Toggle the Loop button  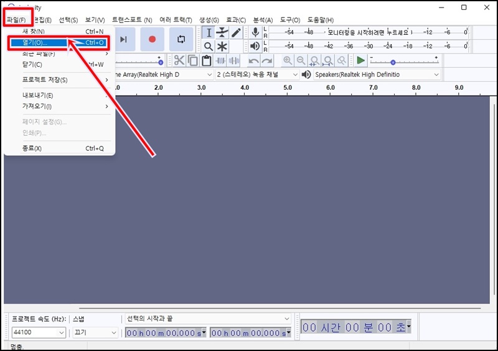181,39
